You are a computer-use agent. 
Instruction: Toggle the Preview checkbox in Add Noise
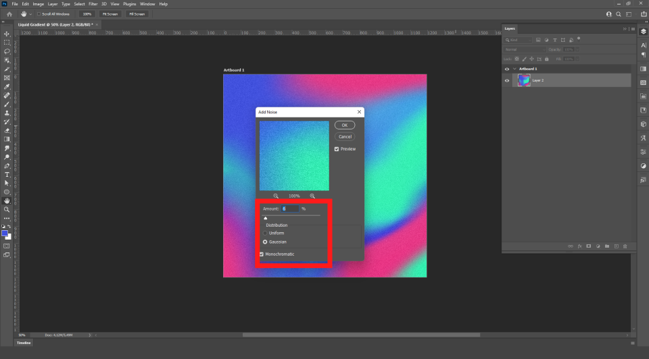click(337, 149)
